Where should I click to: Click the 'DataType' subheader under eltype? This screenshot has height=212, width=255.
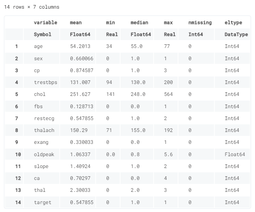click(236, 35)
